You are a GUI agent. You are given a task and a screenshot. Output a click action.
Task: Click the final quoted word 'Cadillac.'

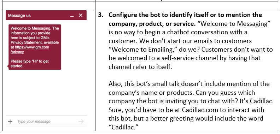click(124, 127)
